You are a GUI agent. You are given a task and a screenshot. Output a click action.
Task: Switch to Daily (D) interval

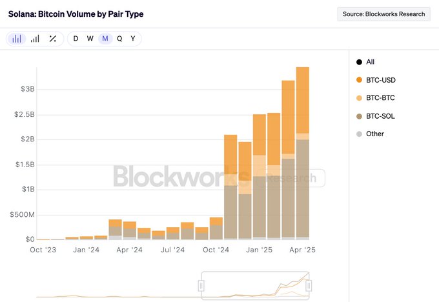click(76, 39)
